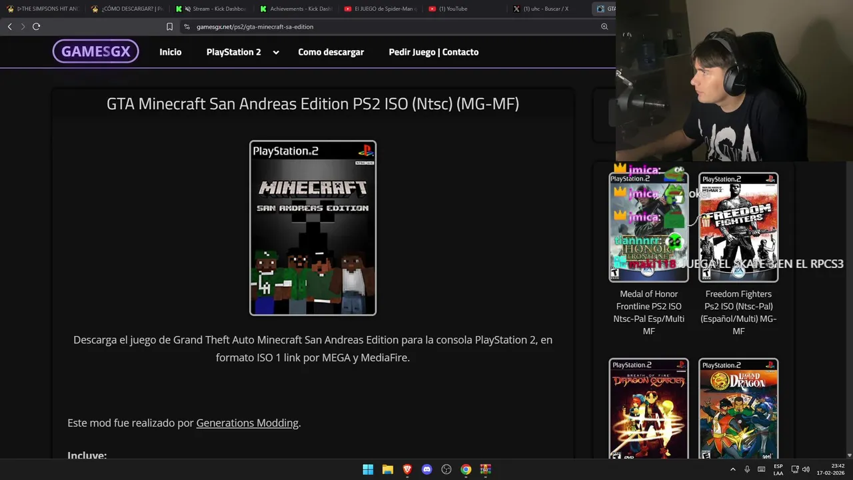Expand the PlayStation 2 dropdown chevron

coord(275,52)
